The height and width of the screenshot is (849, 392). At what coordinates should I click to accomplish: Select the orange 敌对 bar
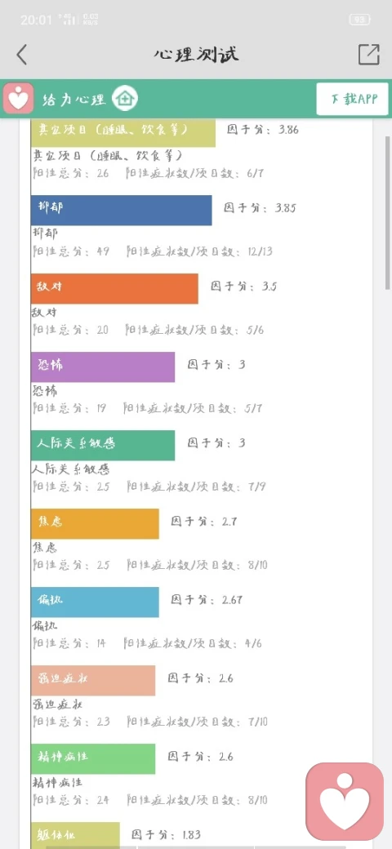pyautogui.click(x=114, y=289)
